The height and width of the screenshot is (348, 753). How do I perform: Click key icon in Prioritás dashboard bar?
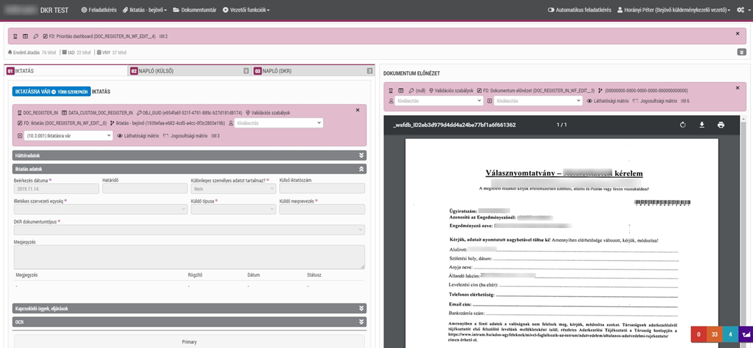click(36, 36)
